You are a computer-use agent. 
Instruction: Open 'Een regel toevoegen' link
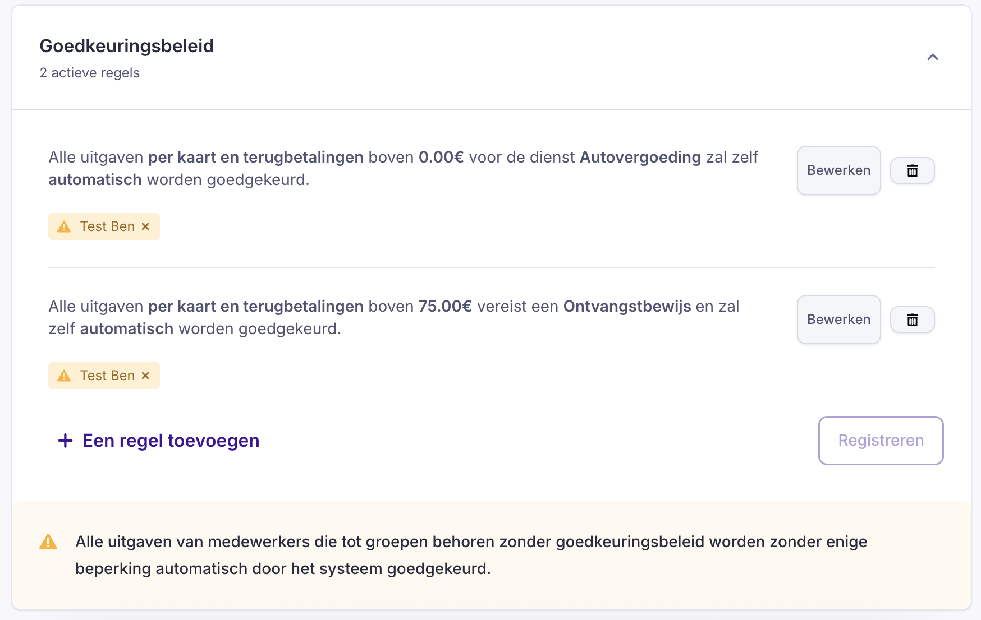[171, 441]
